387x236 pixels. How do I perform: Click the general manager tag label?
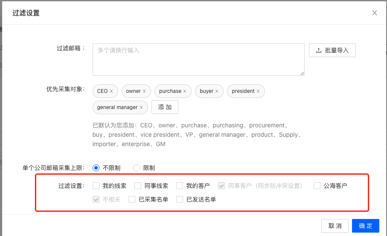(117, 107)
